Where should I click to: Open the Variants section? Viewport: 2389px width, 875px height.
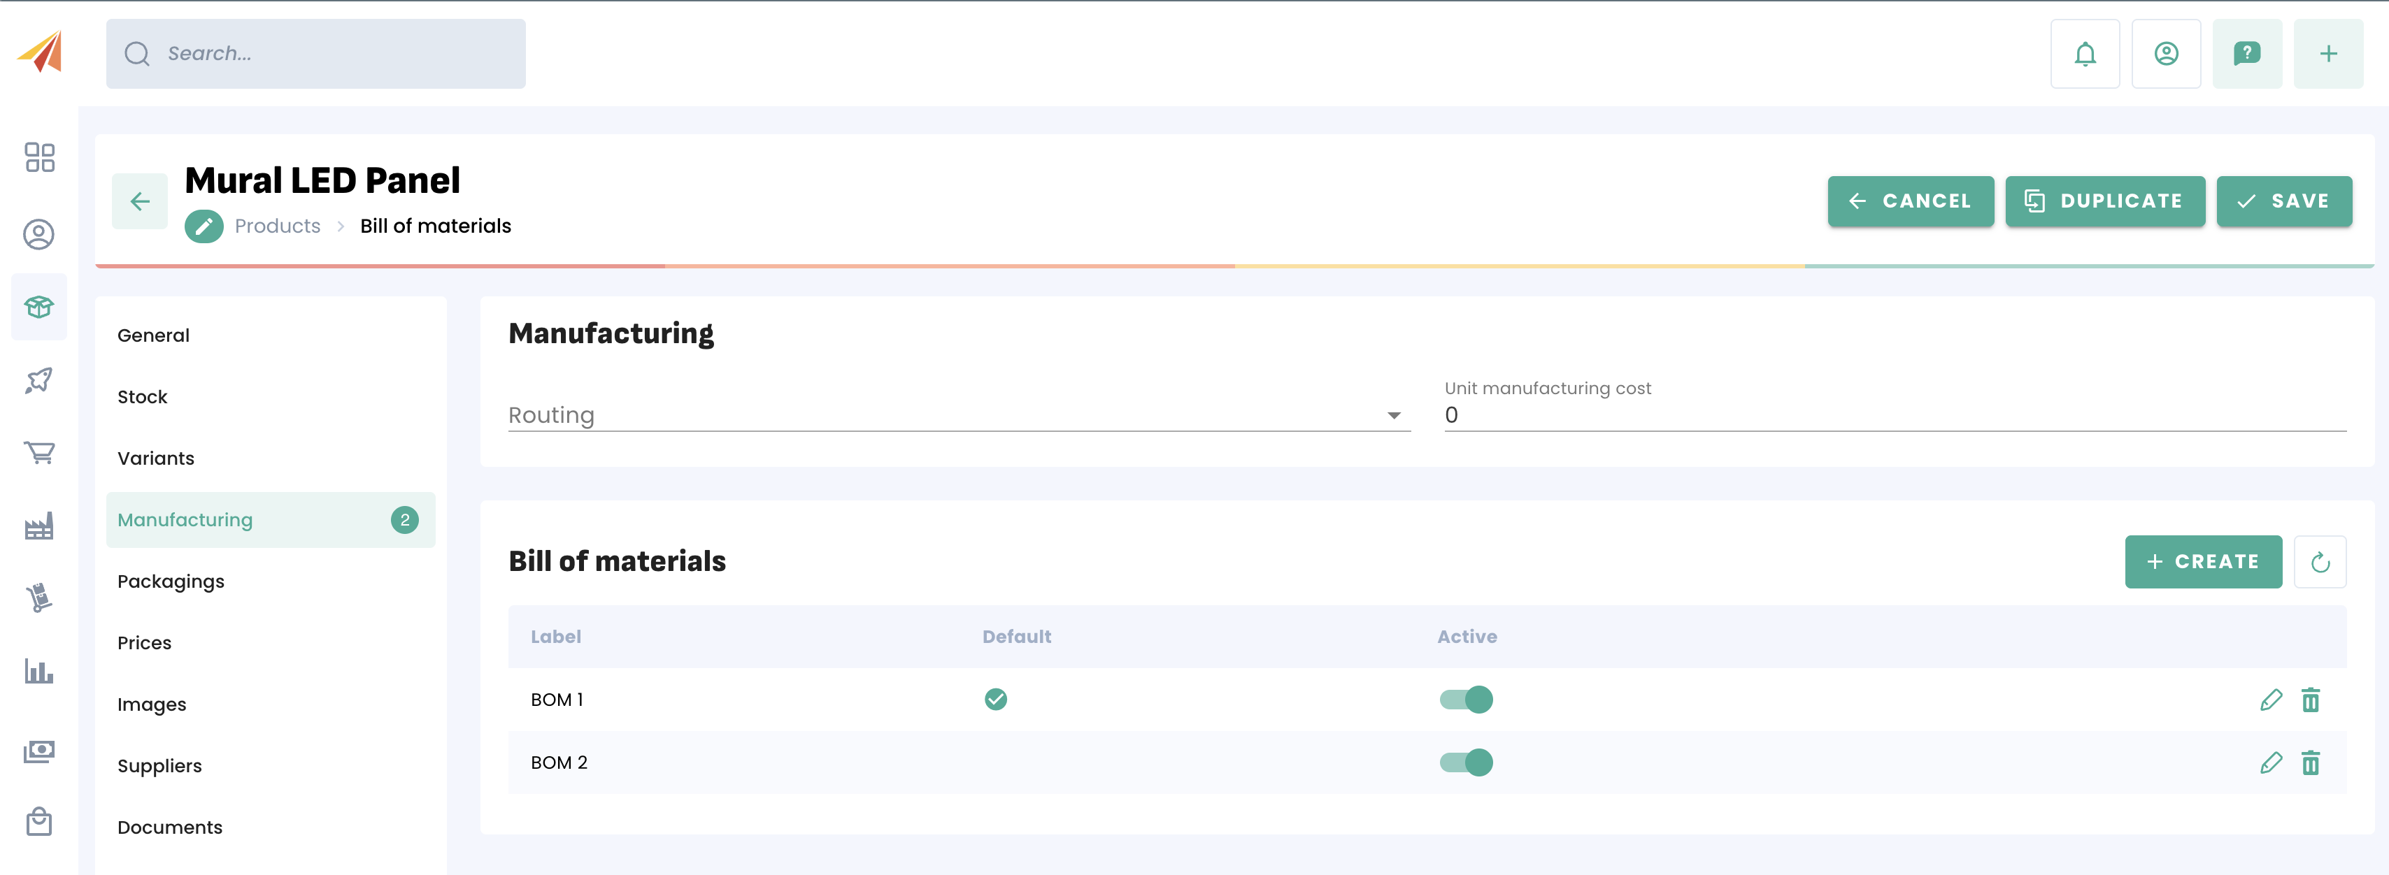coord(156,458)
